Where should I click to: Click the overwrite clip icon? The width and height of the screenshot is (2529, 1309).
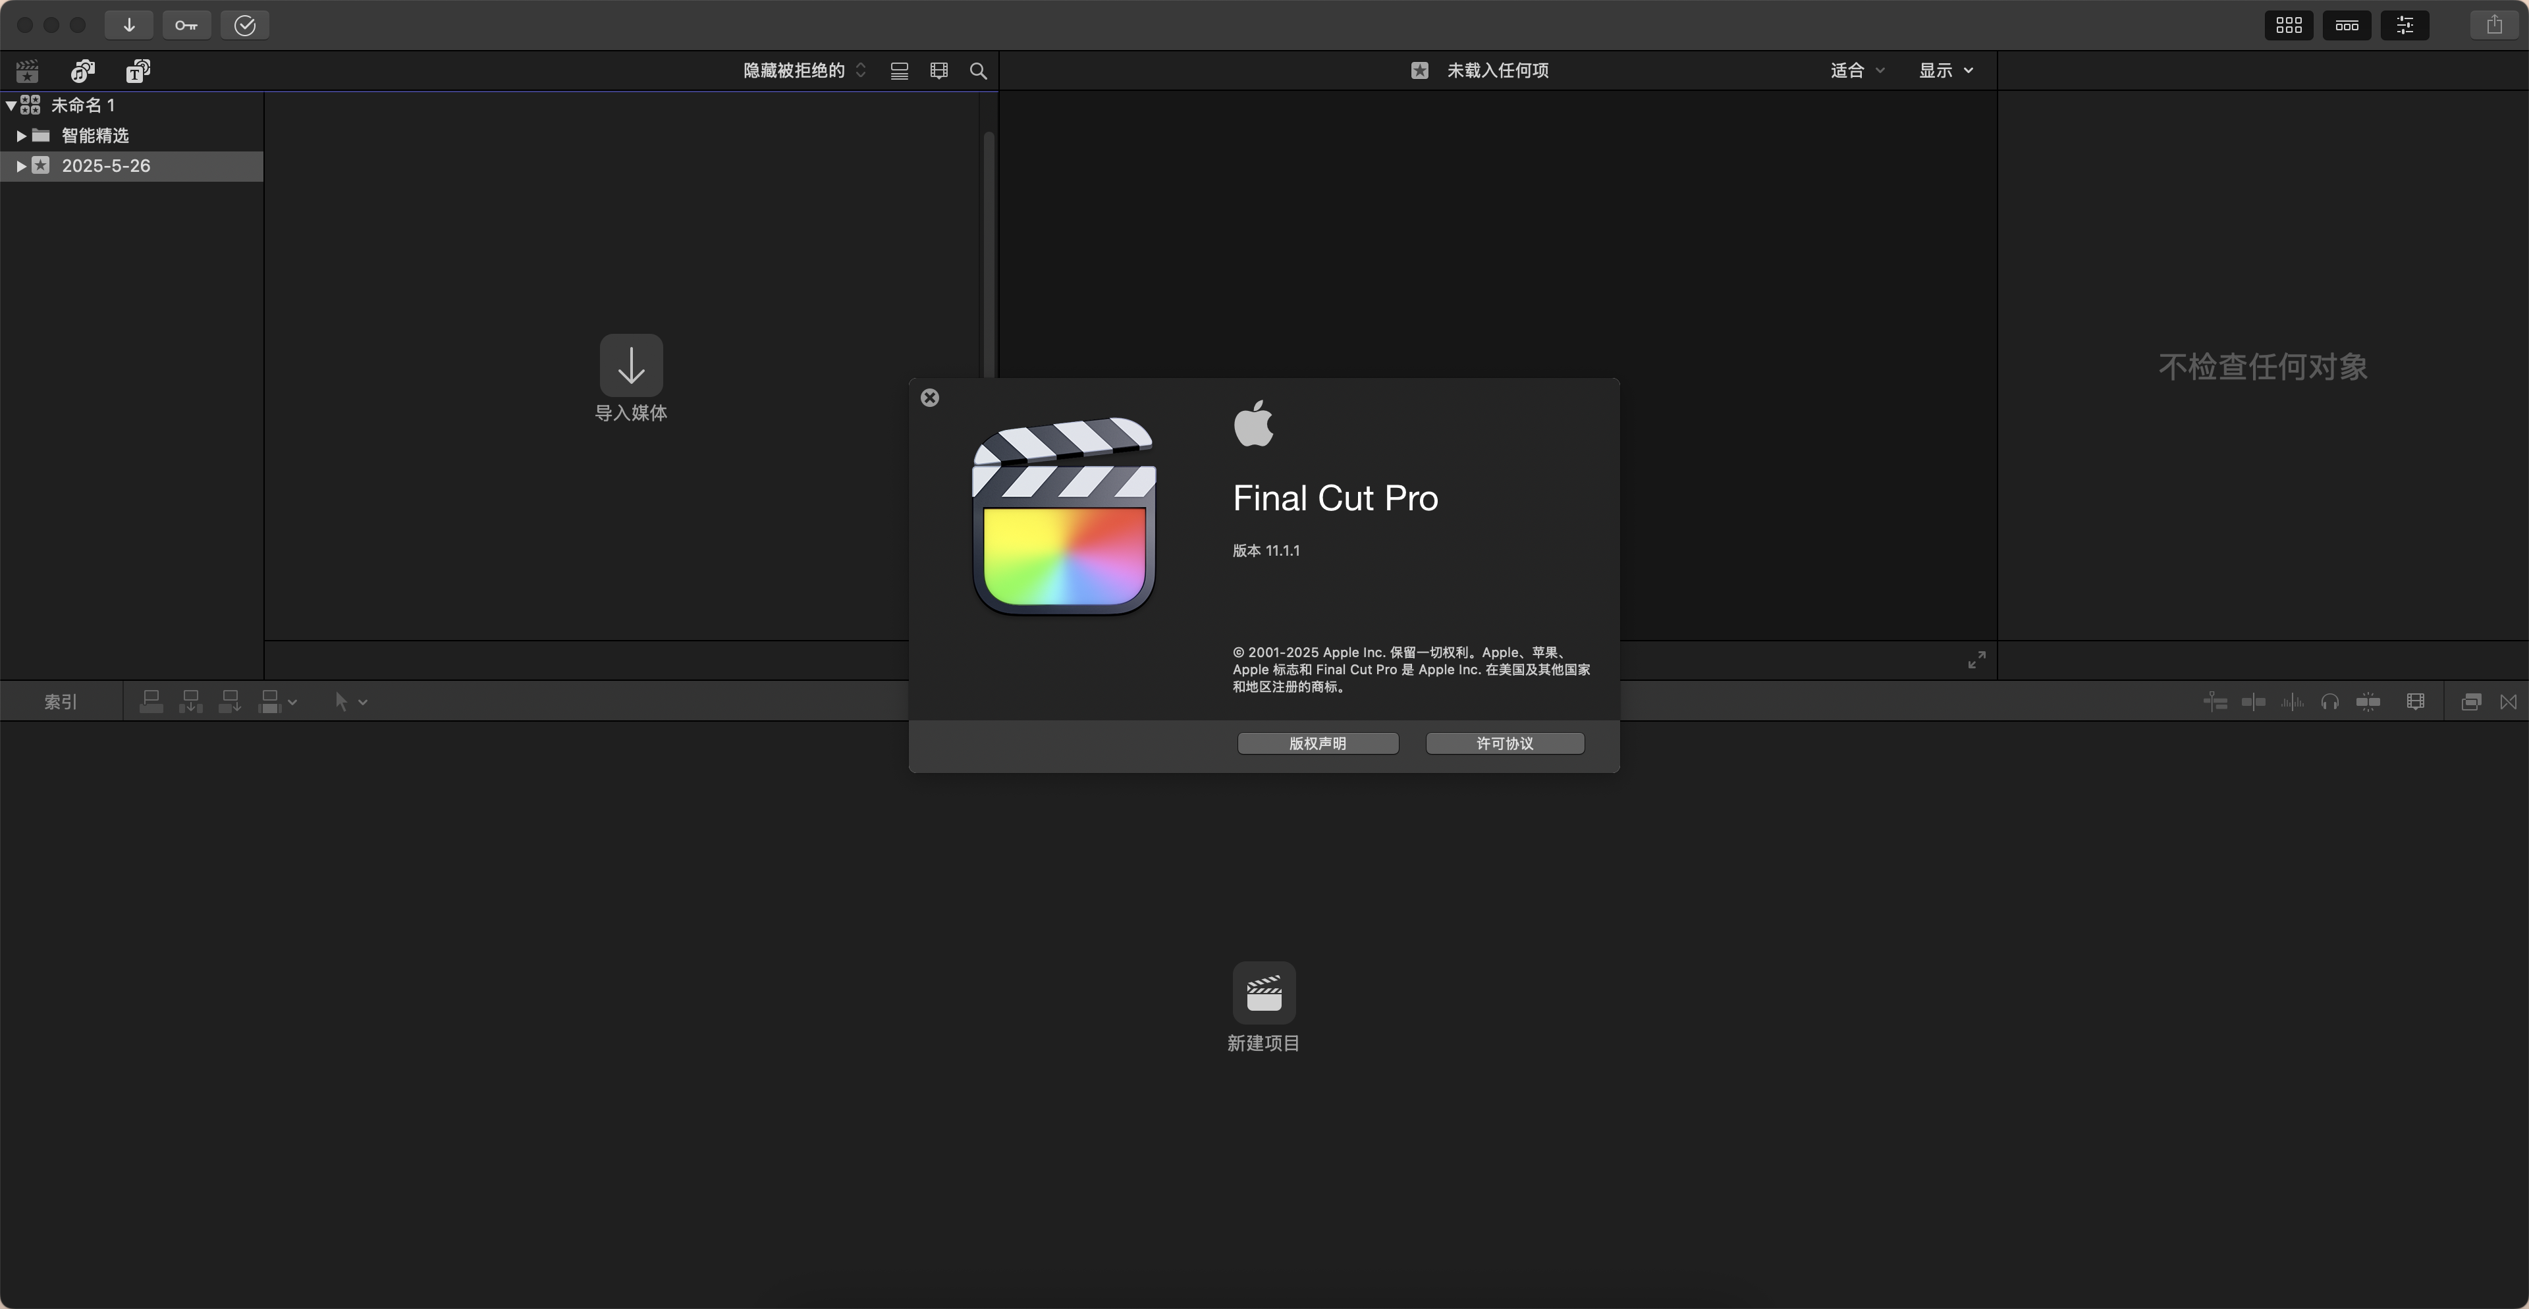270,702
